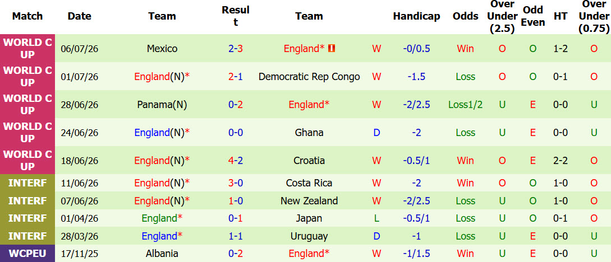The image size is (611, 262).
Task: Open the Mexico team link
Action: tap(162, 49)
